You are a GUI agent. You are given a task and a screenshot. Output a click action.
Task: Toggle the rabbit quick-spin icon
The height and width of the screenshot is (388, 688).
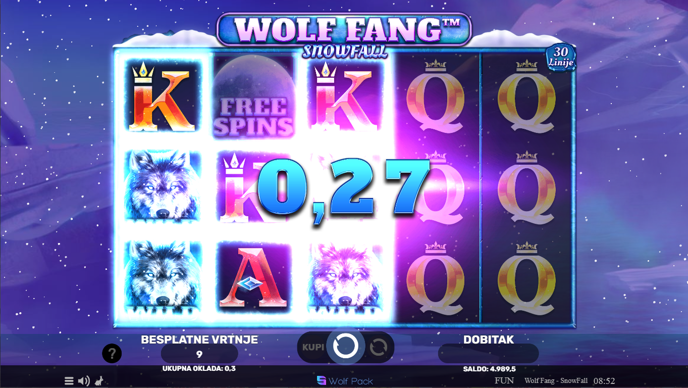pyautogui.click(x=100, y=381)
